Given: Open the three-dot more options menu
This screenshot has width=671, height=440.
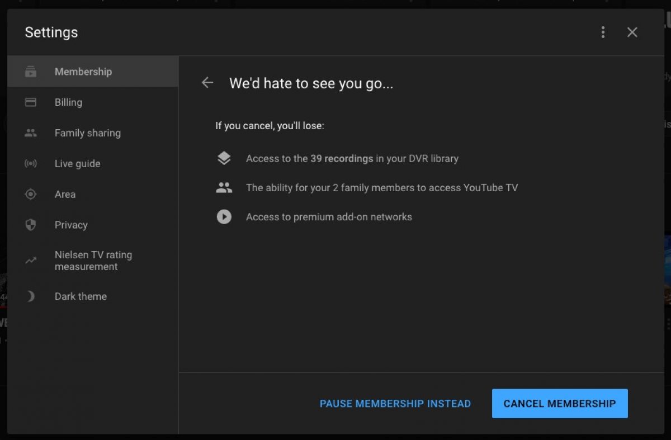Looking at the screenshot, I should [x=603, y=32].
